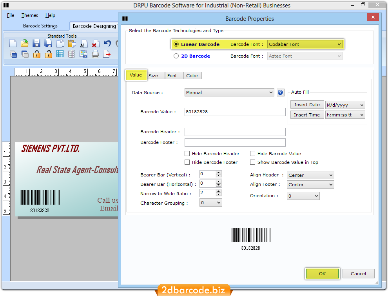Click the SIEMENS PVT.LTD. text on the label
Screen dimensions: 388x296
coord(51,149)
